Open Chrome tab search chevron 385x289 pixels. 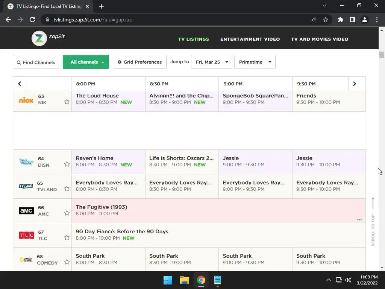point(324,5)
